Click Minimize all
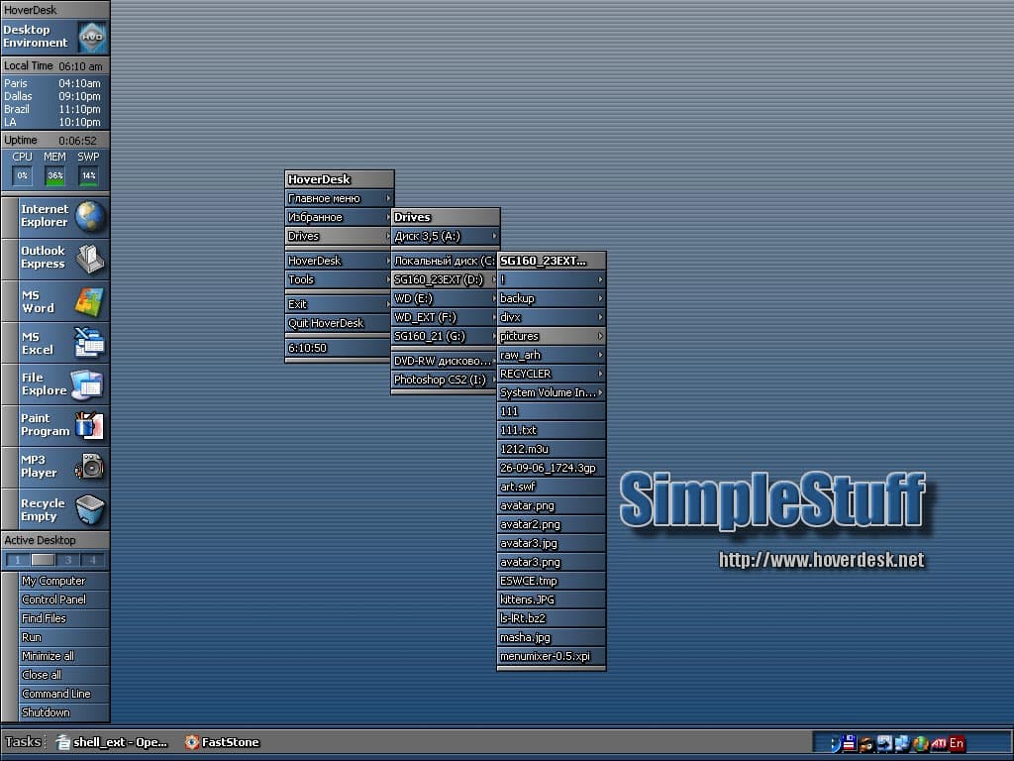Screen dimensions: 1014x761 [63, 656]
